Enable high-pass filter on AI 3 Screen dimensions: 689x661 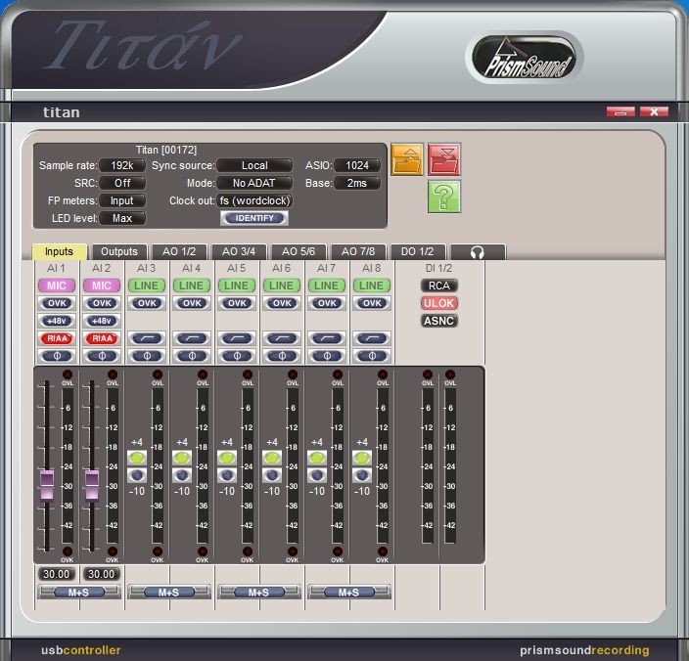147,338
